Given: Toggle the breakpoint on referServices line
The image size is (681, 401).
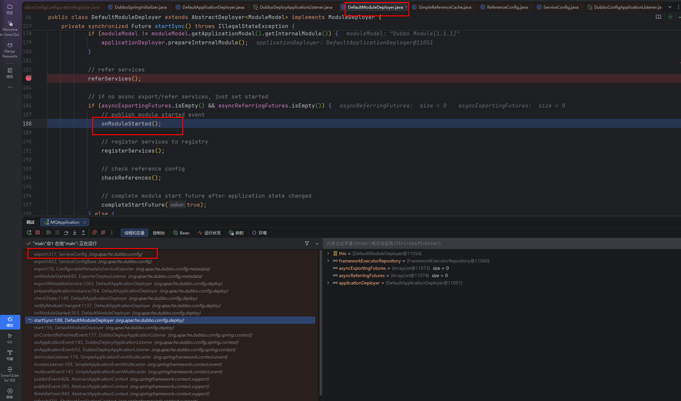Looking at the screenshot, I should [x=29, y=78].
